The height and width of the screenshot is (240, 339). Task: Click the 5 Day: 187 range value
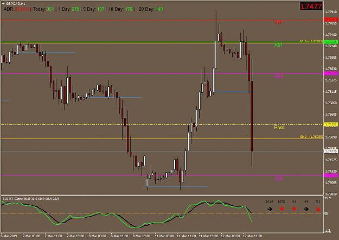click(94, 9)
